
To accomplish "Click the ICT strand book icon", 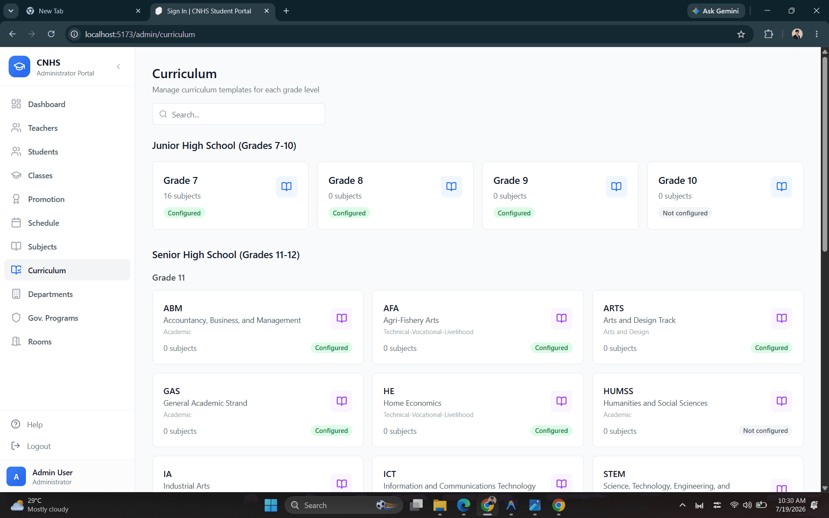I will (x=562, y=483).
